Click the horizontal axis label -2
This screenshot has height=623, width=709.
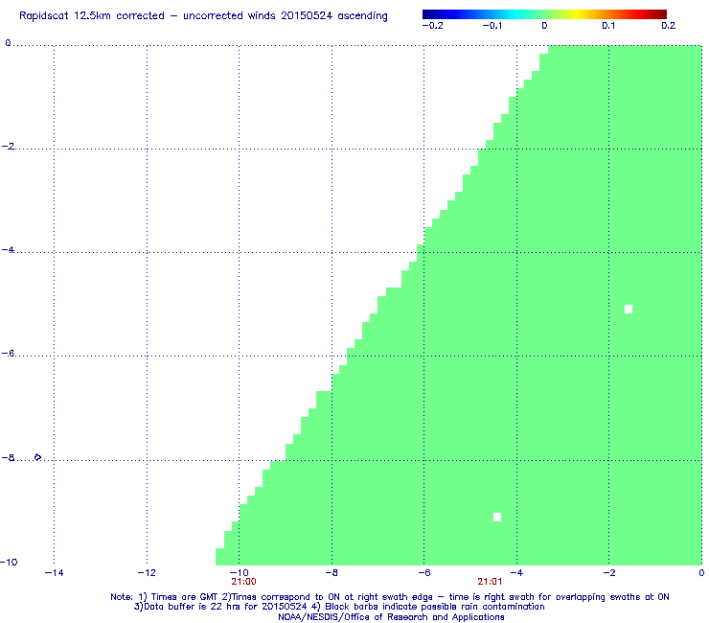point(609,573)
